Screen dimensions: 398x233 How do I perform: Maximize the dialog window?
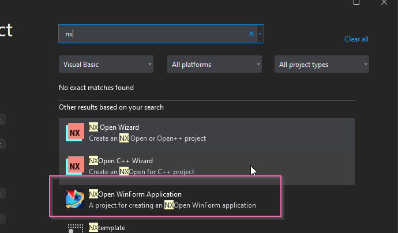coord(356,2)
